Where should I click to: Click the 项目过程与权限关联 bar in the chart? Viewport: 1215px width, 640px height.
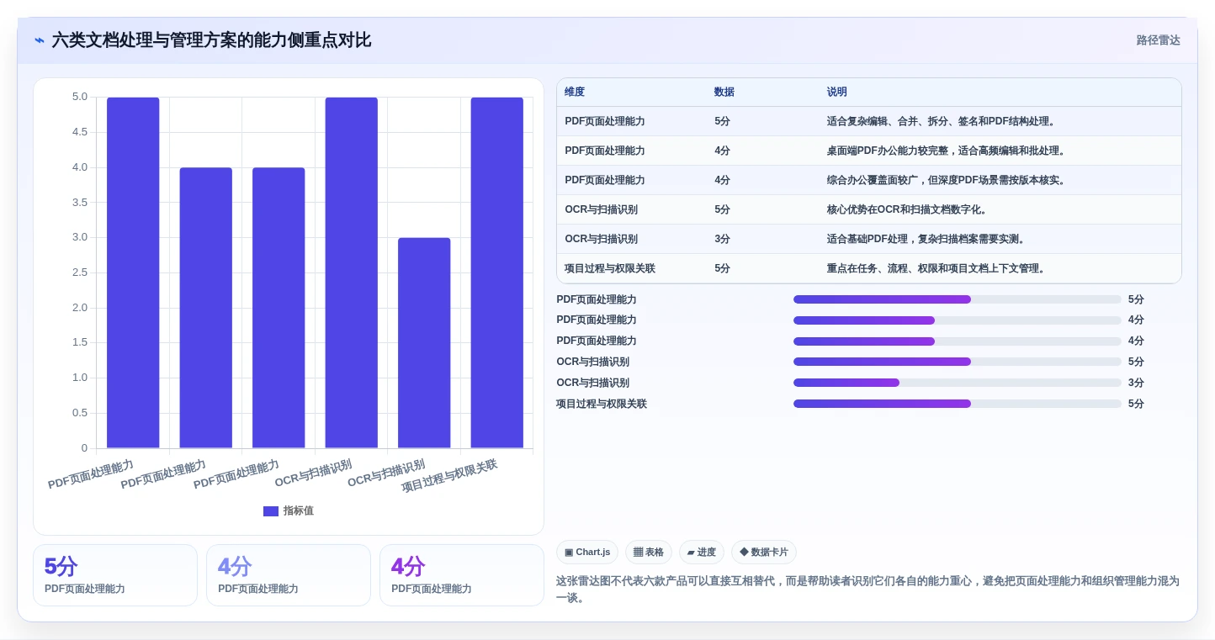pyautogui.click(x=497, y=272)
